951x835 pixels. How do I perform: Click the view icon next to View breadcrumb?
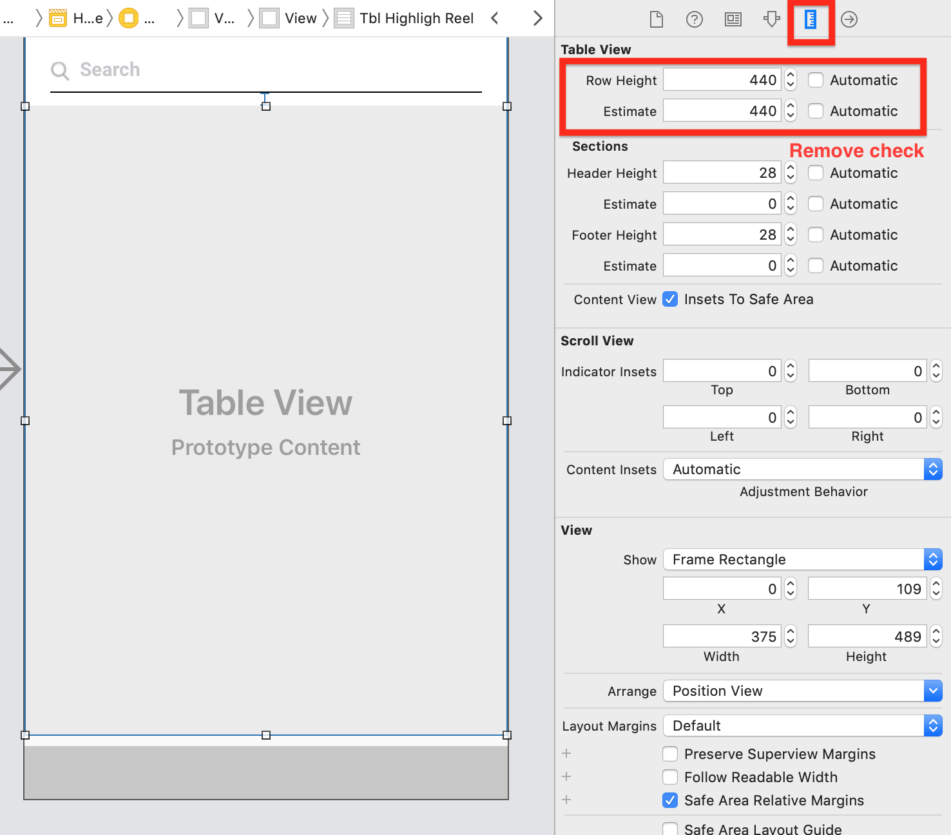(x=269, y=18)
